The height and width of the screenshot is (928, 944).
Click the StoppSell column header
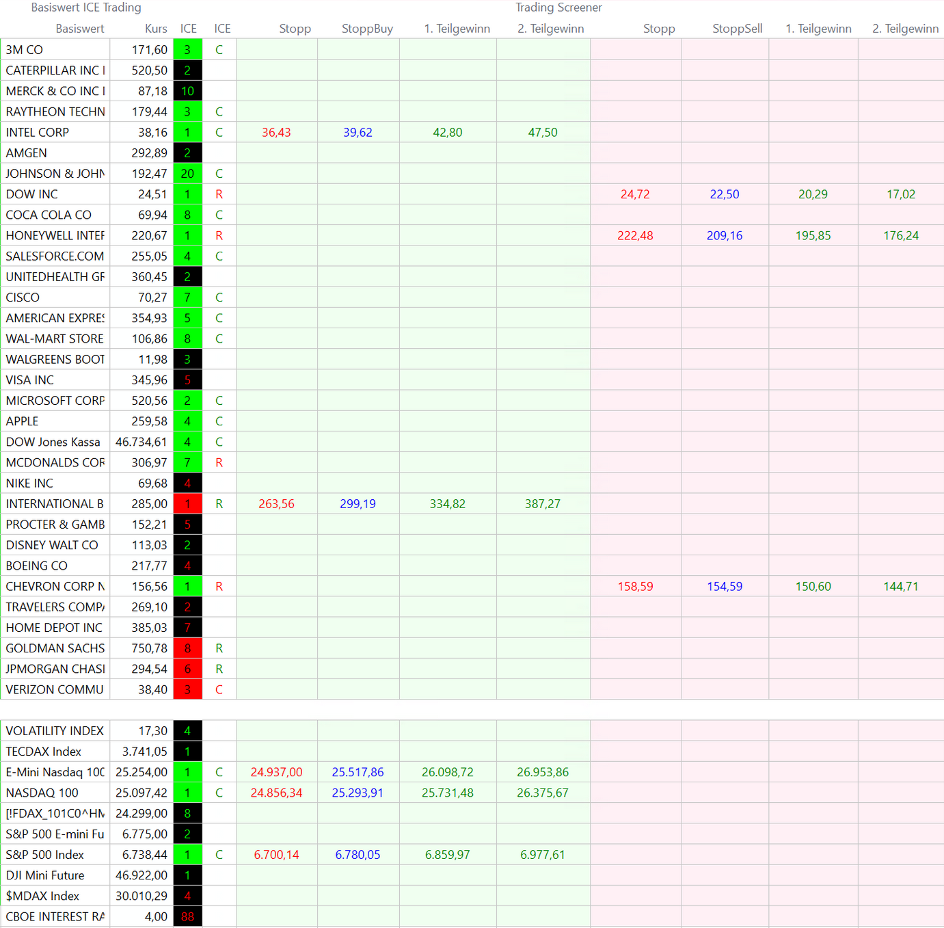737,29
